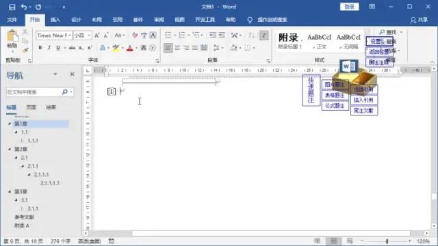Click the 插入引用 button
Image resolution: width=438 pixels, height=246 pixels.
pyautogui.click(x=363, y=100)
